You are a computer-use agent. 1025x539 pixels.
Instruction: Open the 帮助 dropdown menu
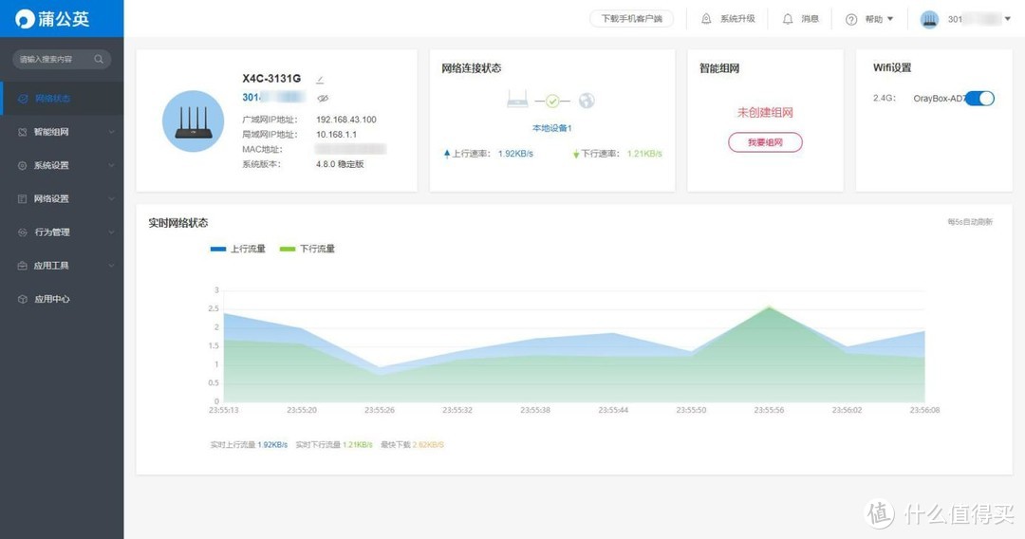click(869, 19)
